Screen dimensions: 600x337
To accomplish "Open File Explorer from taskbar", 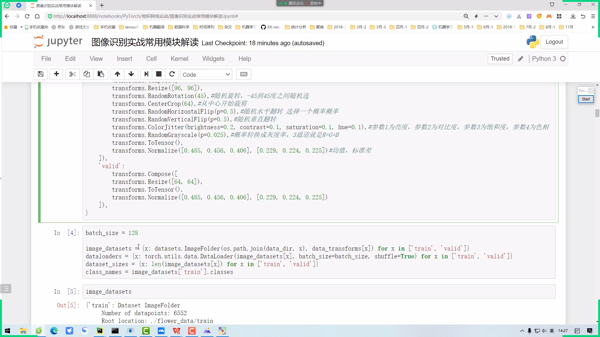I will point(23,331).
